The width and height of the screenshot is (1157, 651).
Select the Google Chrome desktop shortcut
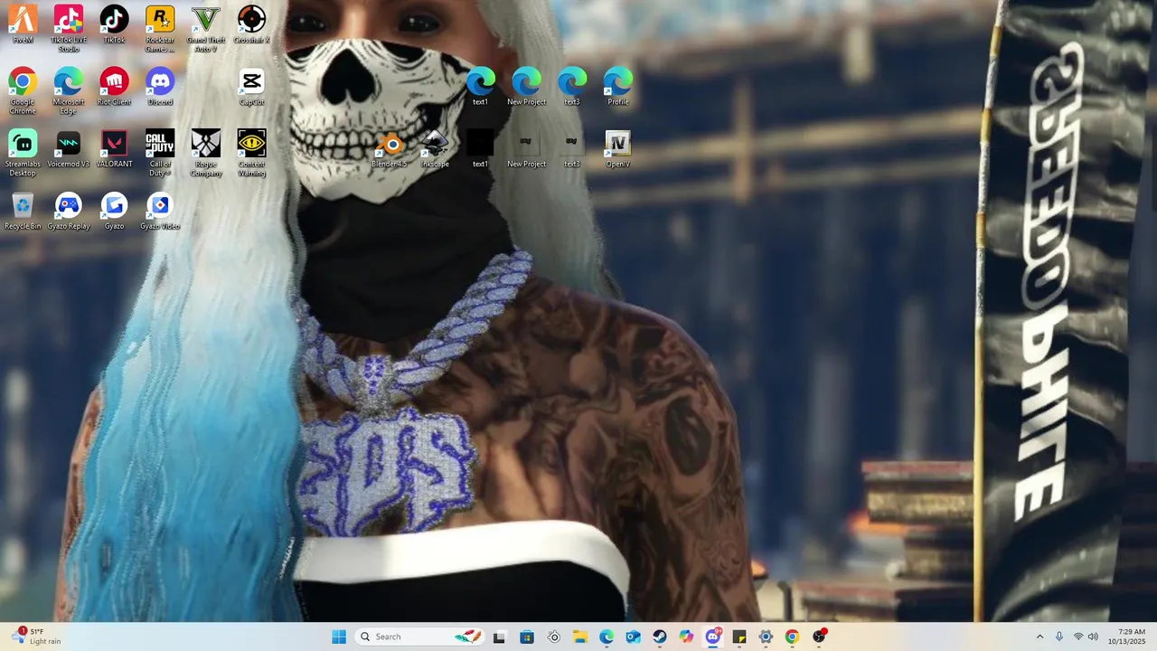tap(23, 90)
